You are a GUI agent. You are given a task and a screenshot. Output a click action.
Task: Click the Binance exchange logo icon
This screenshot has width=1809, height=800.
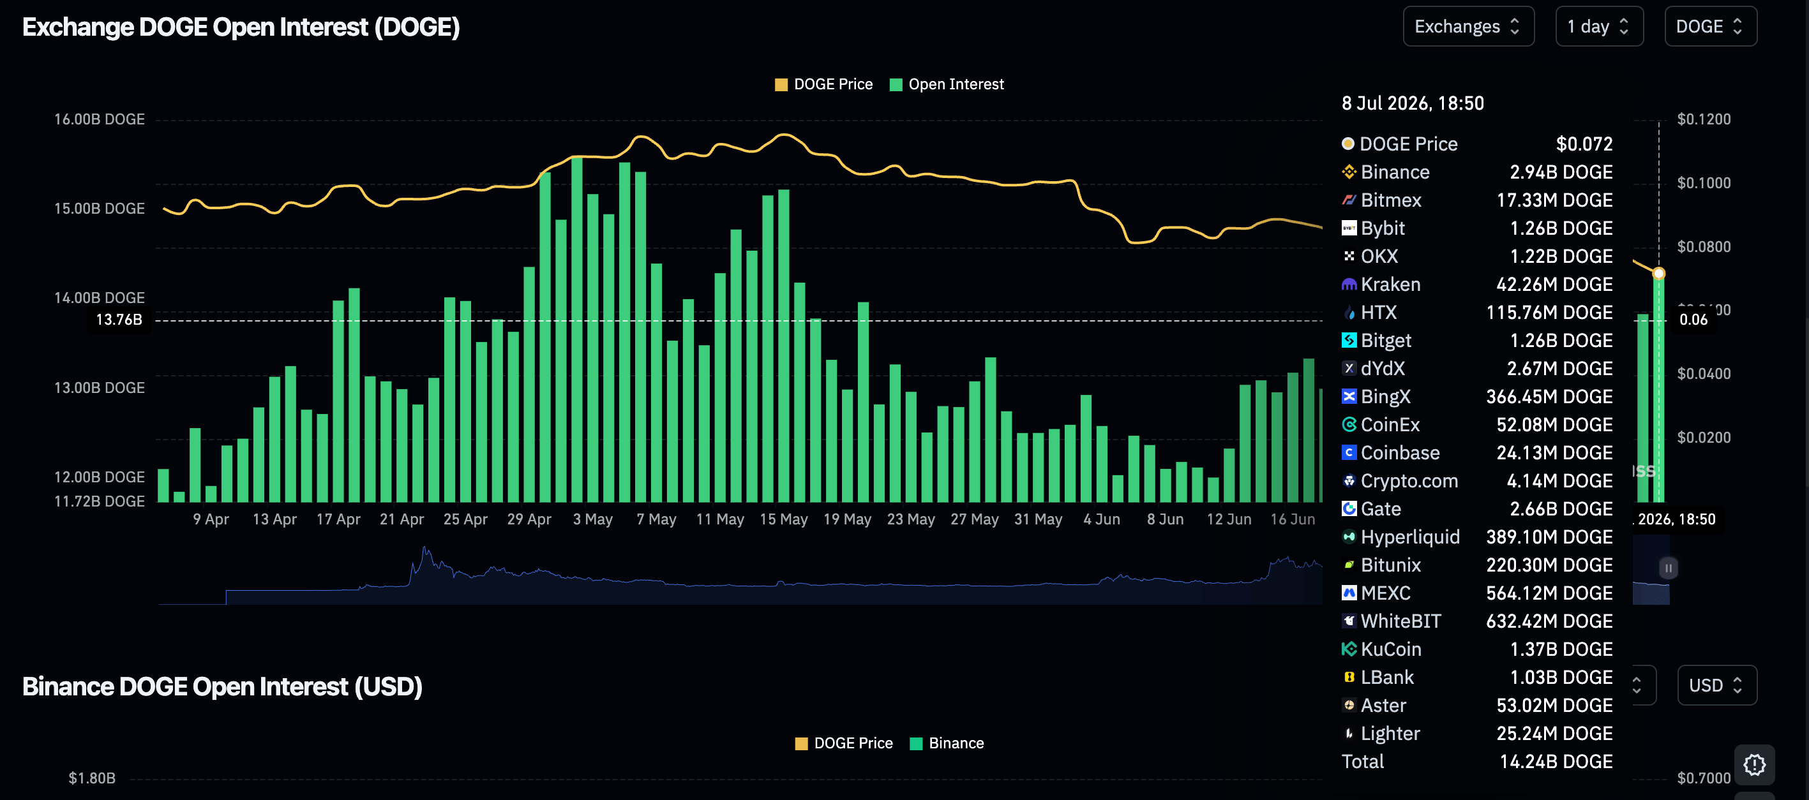coord(1348,172)
